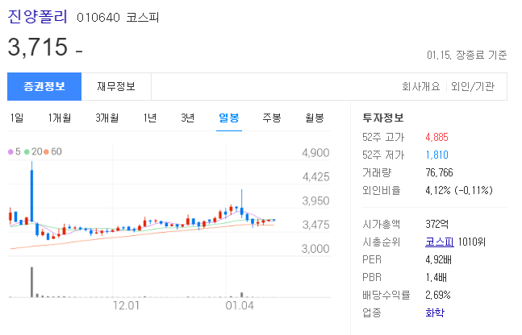Image resolution: width=522 pixels, height=335 pixels.
Task: Select the 일봉 daily candle chart
Action: pos(229,118)
